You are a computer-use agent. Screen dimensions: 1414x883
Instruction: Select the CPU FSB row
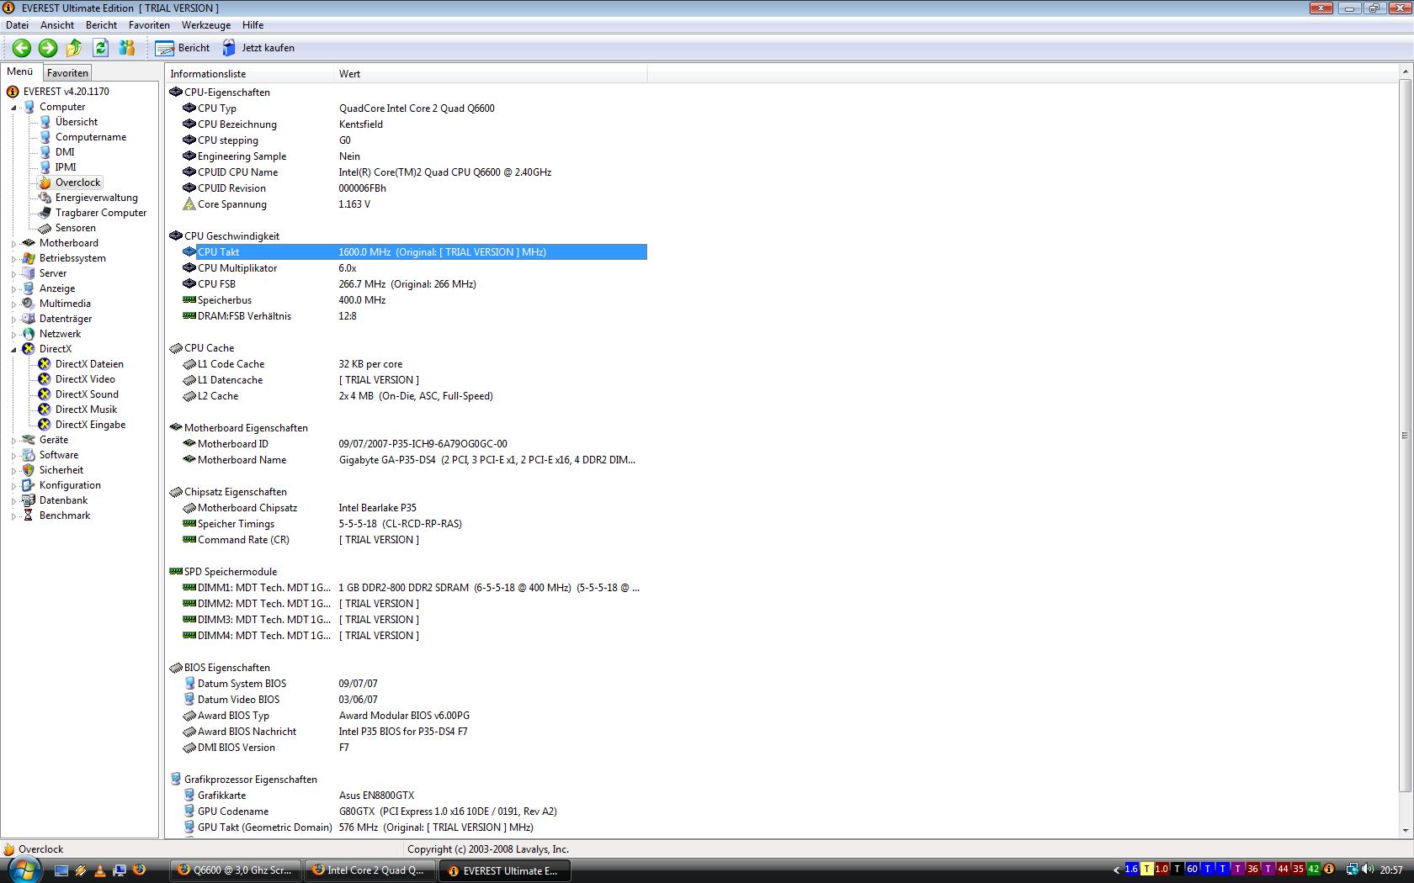pyautogui.click(x=414, y=284)
